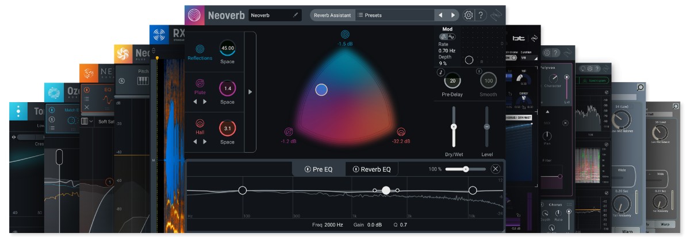Click the piano keyboard icon in Nectar

[x=142, y=81]
